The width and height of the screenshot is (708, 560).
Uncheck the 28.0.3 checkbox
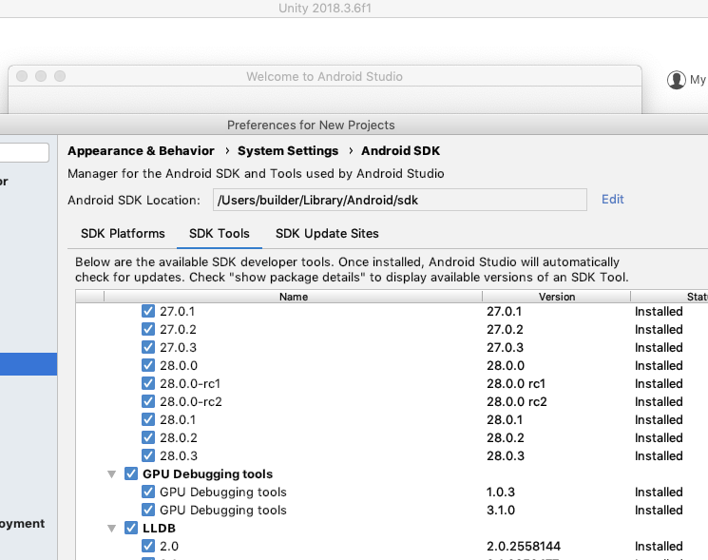click(148, 455)
